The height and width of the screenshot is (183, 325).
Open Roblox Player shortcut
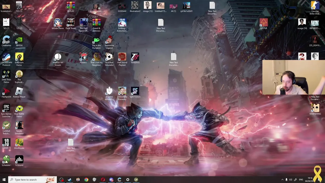click(19, 93)
